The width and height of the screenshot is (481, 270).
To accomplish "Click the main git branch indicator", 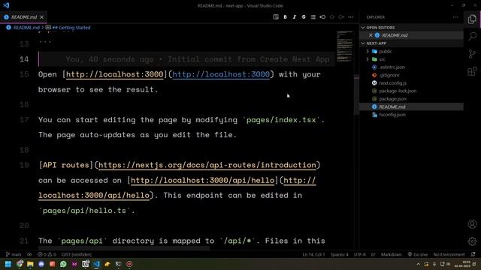I will click(14, 254).
